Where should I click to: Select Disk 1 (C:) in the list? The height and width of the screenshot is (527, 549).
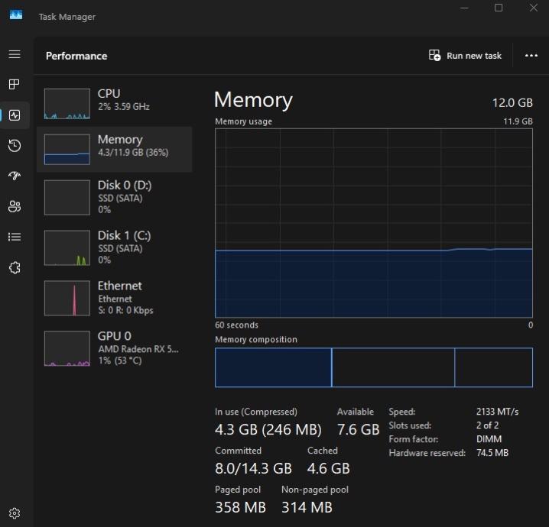tap(114, 247)
